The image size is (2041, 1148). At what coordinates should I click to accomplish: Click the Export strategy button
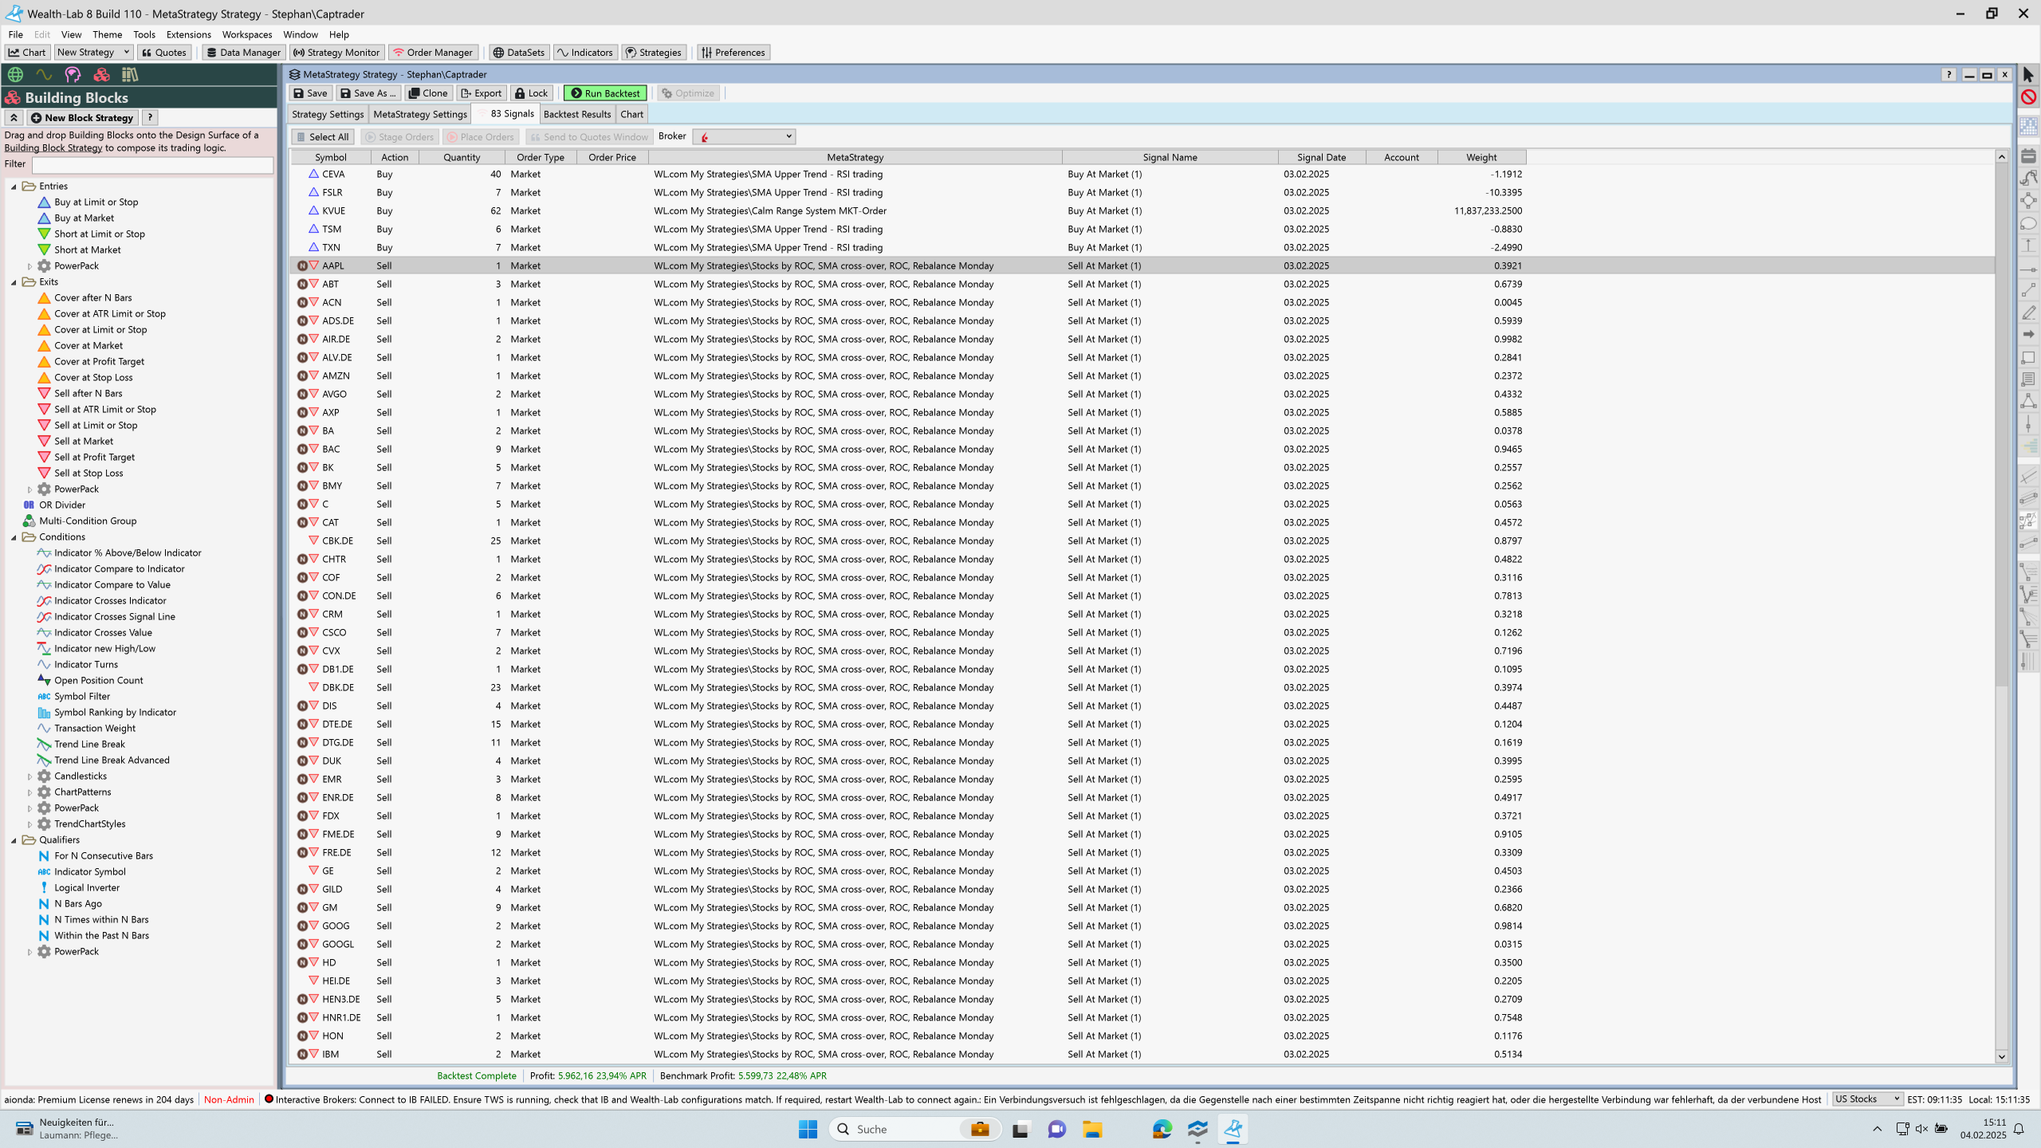(x=482, y=93)
